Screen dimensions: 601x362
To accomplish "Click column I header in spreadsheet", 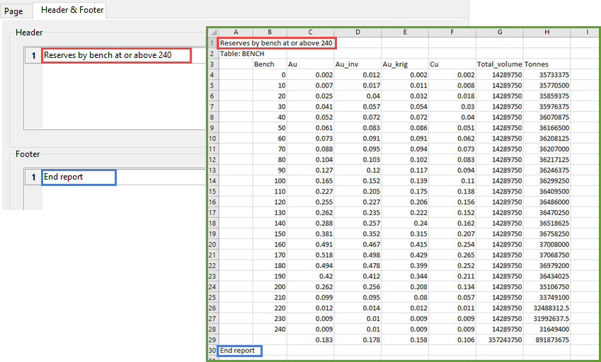I will 587,32.
